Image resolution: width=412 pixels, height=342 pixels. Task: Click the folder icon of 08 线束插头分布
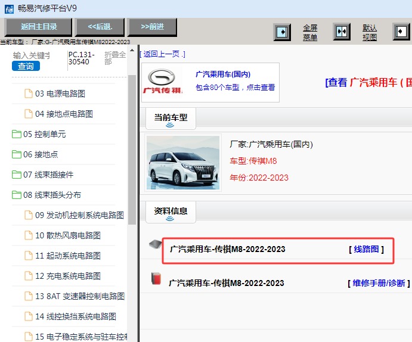click(x=17, y=195)
